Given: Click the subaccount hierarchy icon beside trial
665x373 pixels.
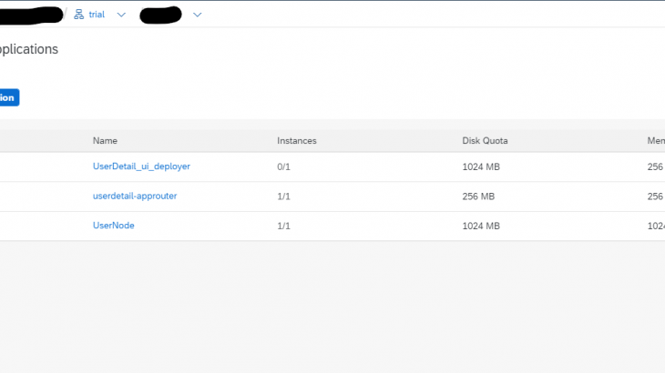Looking at the screenshot, I should (x=79, y=15).
